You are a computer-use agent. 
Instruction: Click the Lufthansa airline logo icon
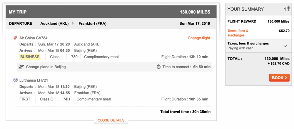(15, 80)
